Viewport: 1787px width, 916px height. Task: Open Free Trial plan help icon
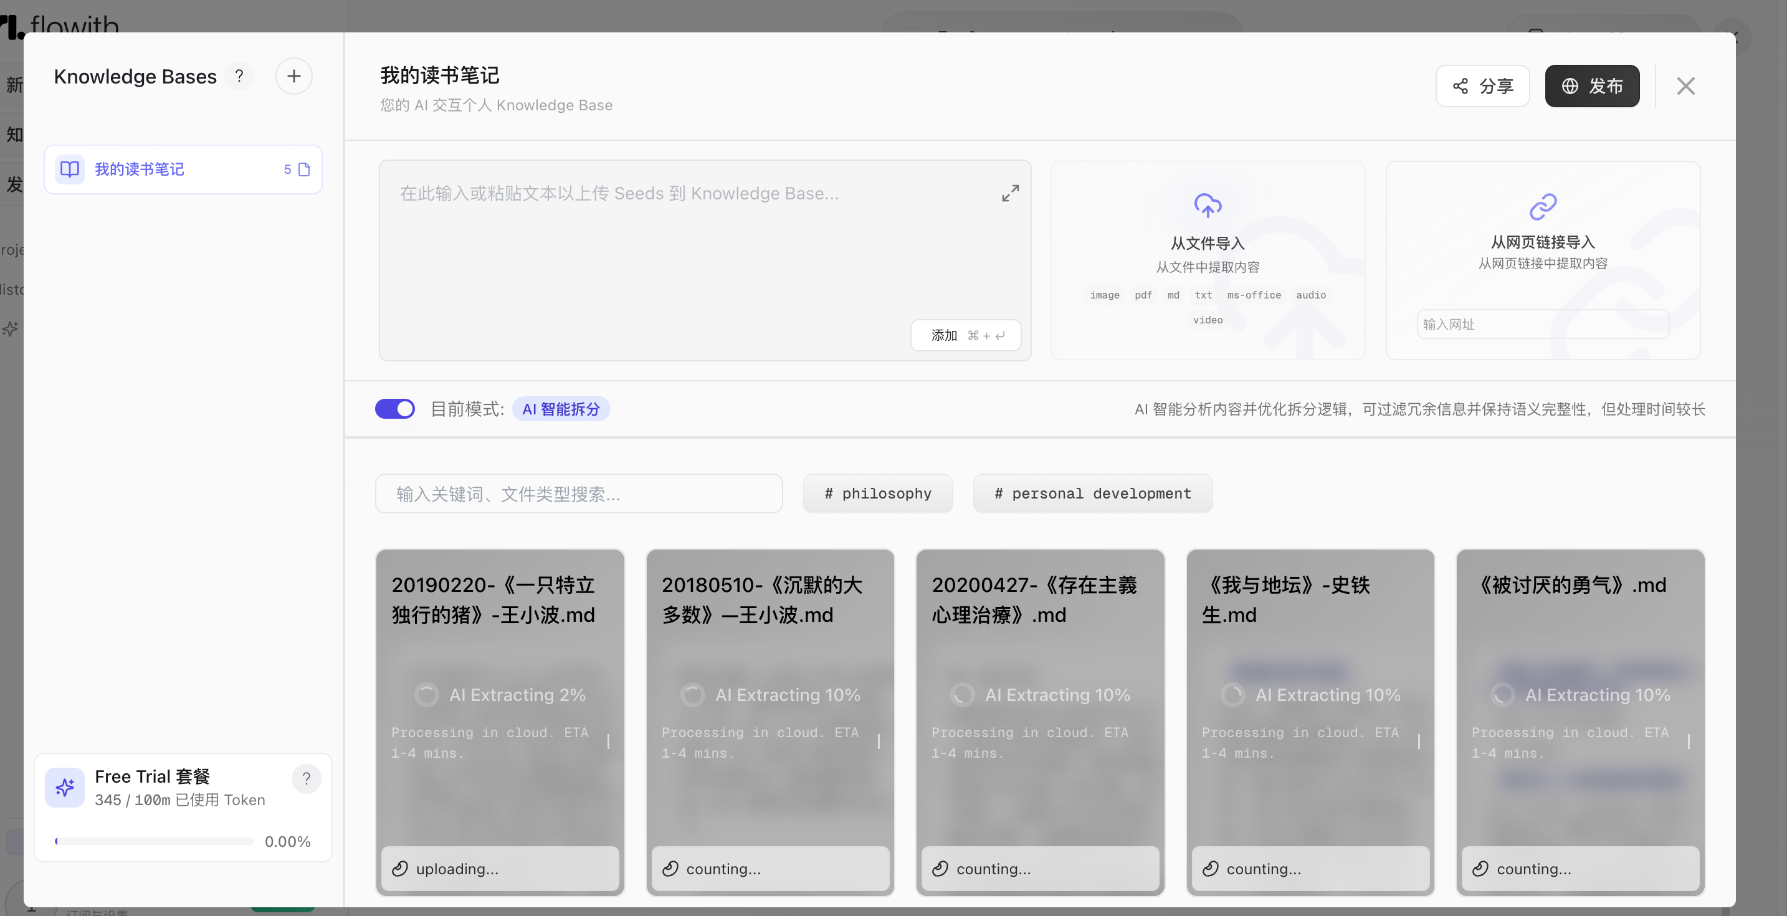coord(306,779)
